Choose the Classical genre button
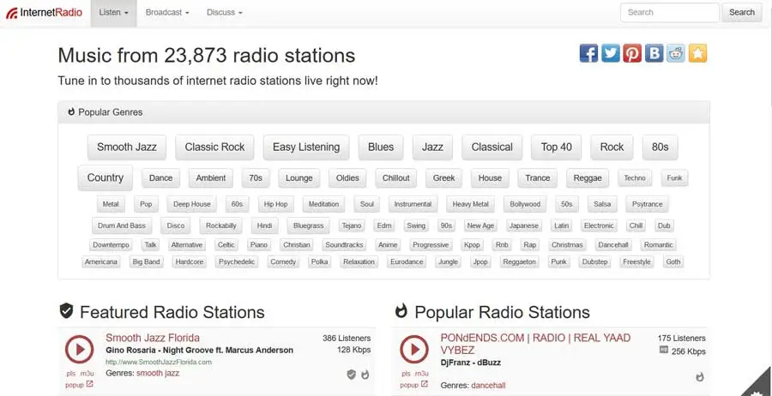The height and width of the screenshot is (396, 772). pos(492,147)
